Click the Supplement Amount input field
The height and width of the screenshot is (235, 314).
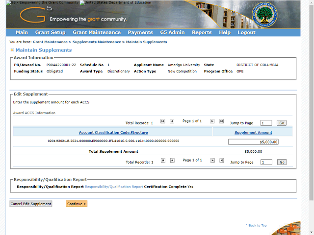pyautogui.click(x=253, y=142)
